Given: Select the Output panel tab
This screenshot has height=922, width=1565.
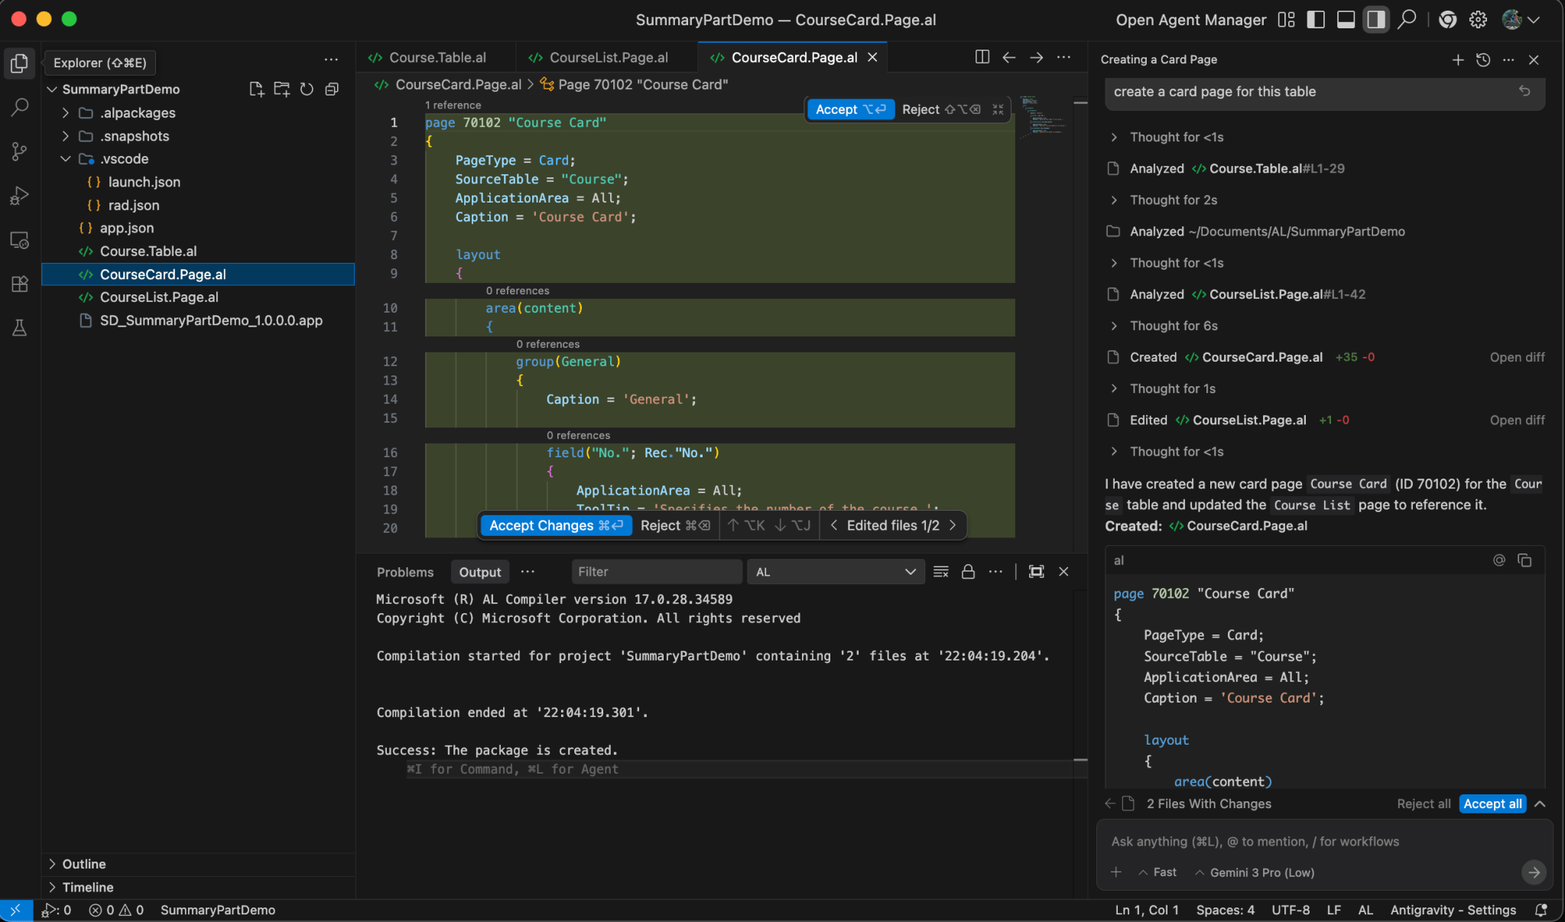Looking at the screenshot, I should [480, 572].
